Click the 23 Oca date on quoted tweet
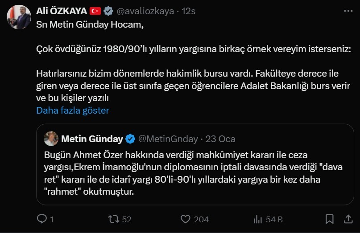360x233 pixels. [x=220, y=139]
